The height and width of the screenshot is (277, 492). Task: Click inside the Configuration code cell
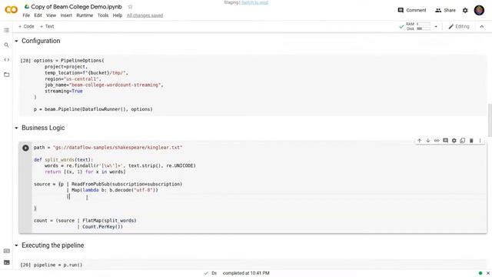253,85
